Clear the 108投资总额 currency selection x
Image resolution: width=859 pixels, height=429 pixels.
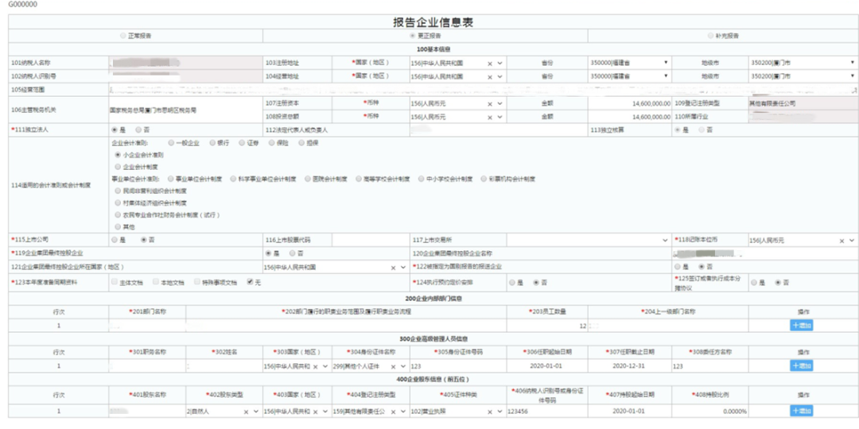point(490,117)
